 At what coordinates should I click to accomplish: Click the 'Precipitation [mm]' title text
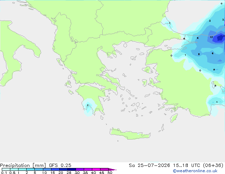coord(23,165)
